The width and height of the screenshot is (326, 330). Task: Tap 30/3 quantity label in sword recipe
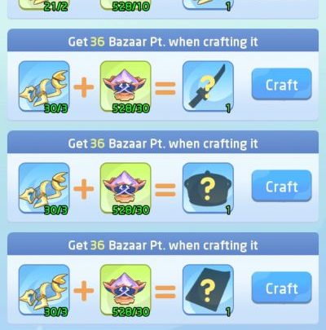55,108
